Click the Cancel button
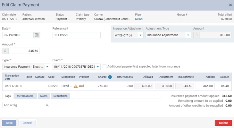 point(27,123)
